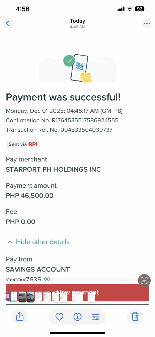The image size is (155, 337).
Task: Tap the battery indicator in status bar
Action: tap(140, 9)
